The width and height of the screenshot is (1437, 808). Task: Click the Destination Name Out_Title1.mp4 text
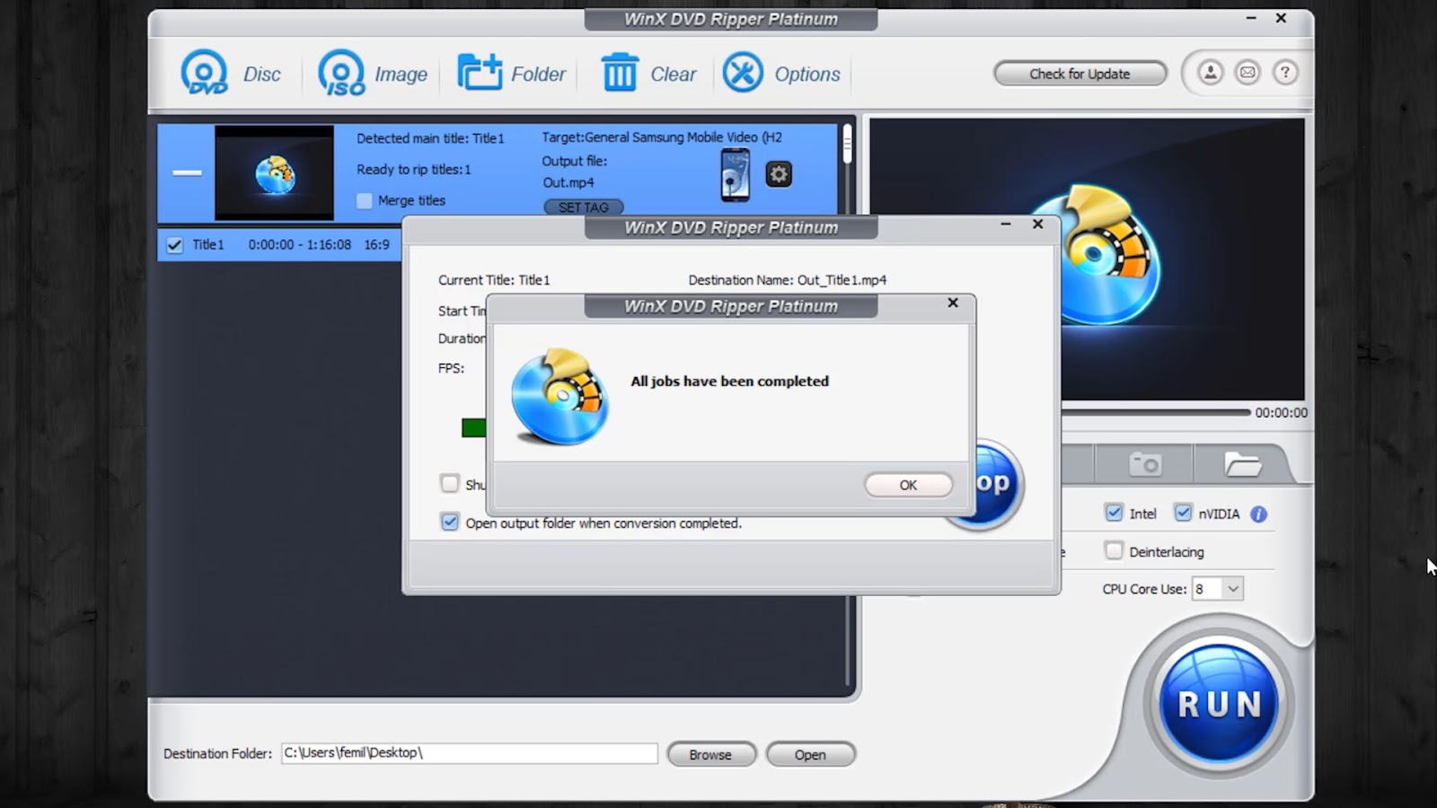[788, 280]
